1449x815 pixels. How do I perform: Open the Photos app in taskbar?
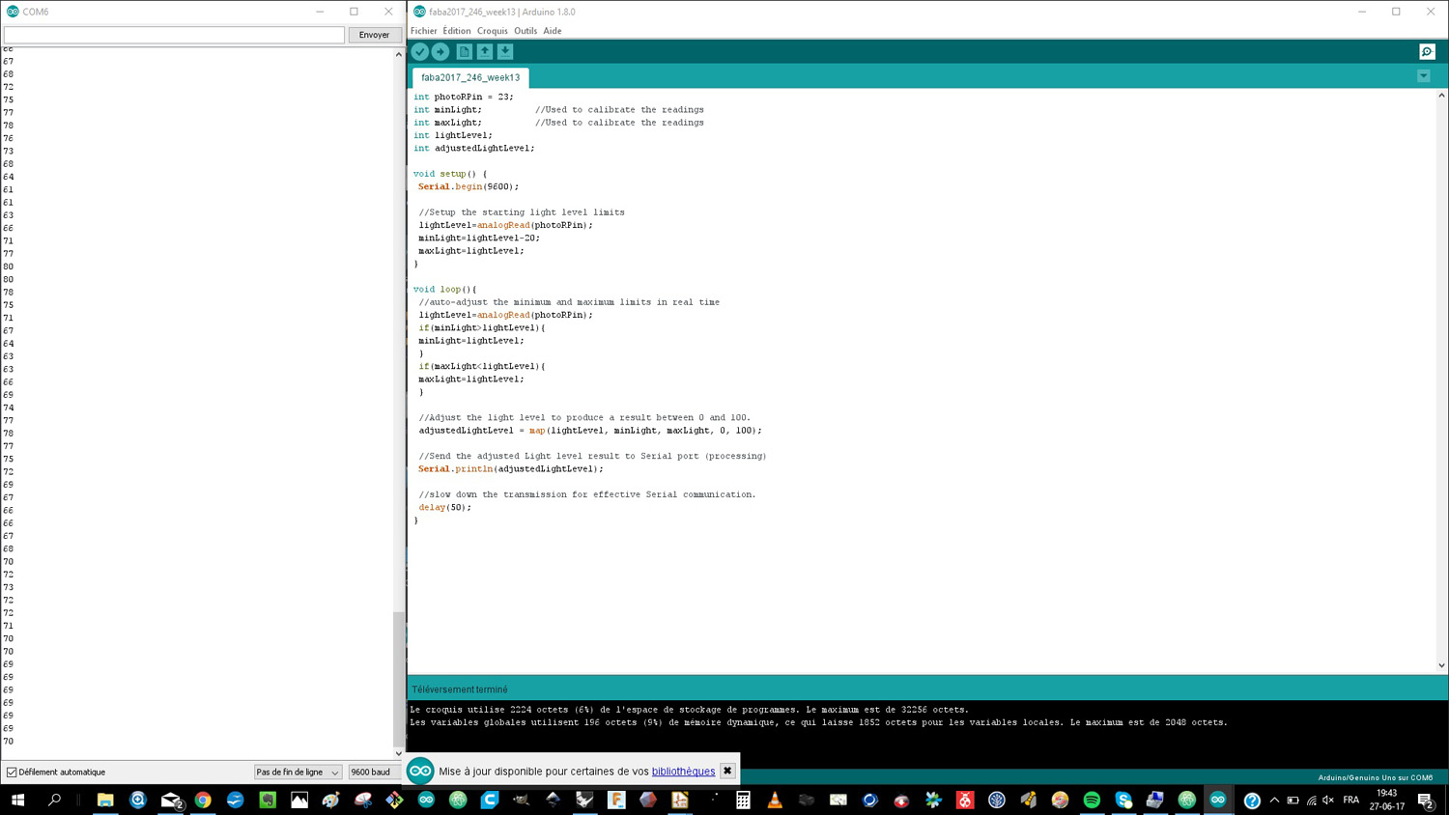299,800
